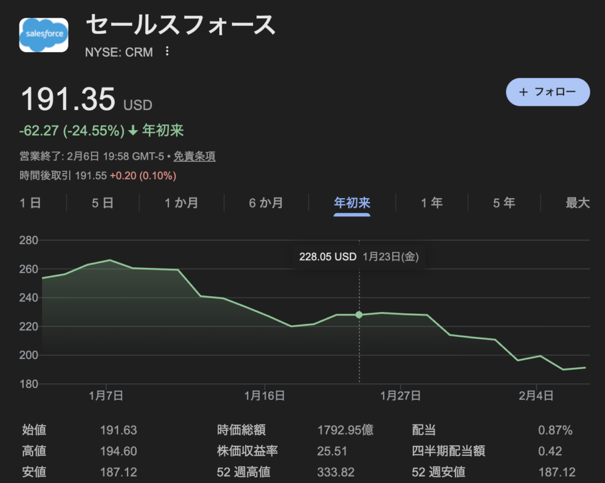Click the 2月4日 date label on axis
Image resolution: width=605 pixels, height=483 pixels.
(x=536, y=396)
